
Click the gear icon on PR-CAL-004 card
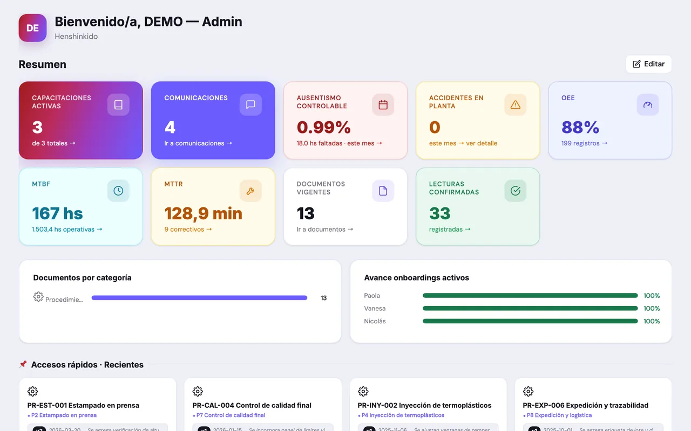(x=198, y=392)
